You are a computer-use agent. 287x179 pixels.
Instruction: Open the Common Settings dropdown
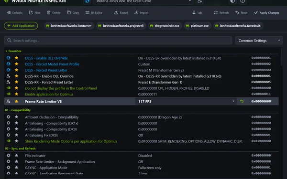(259, 41)
